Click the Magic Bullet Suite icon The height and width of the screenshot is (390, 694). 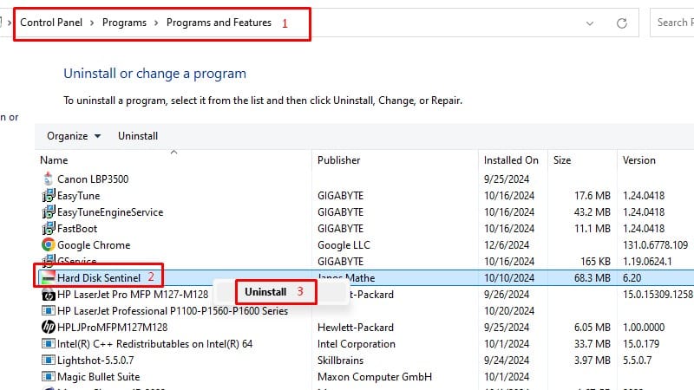(49, 377)
